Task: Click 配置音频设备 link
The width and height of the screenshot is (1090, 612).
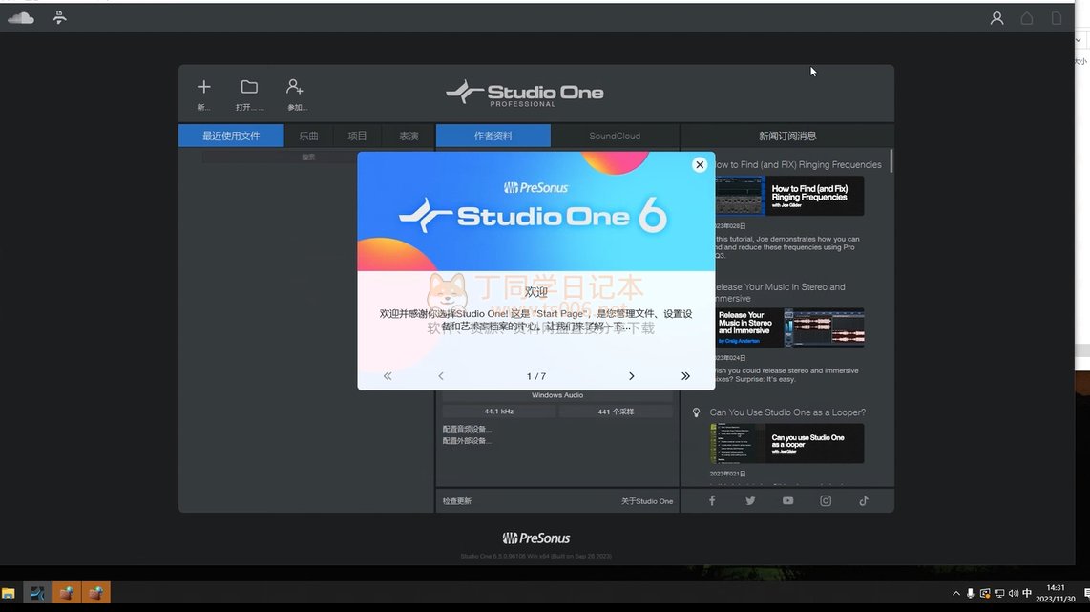Action: point(467,430)
